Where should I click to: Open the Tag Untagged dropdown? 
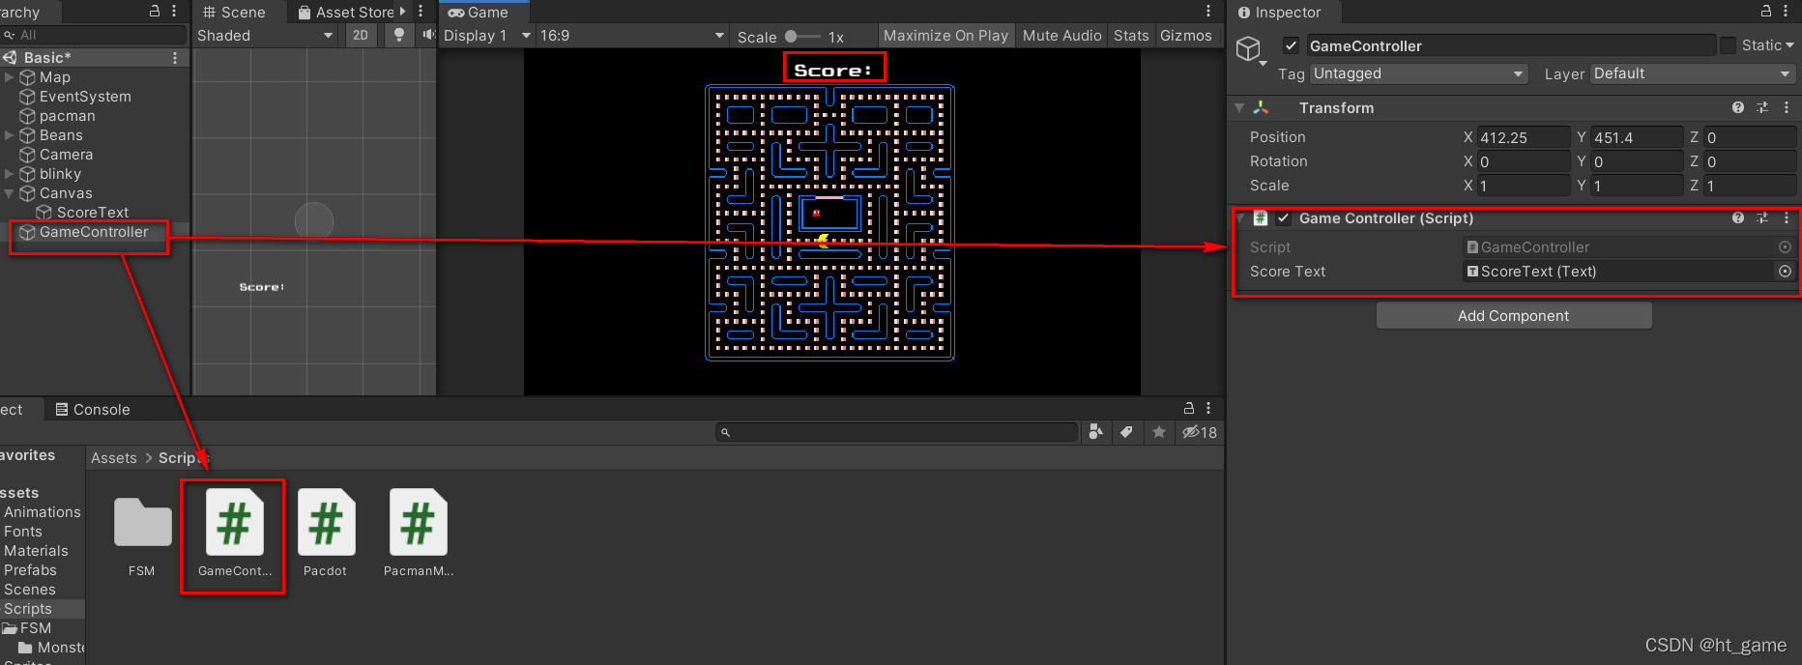1419,73
